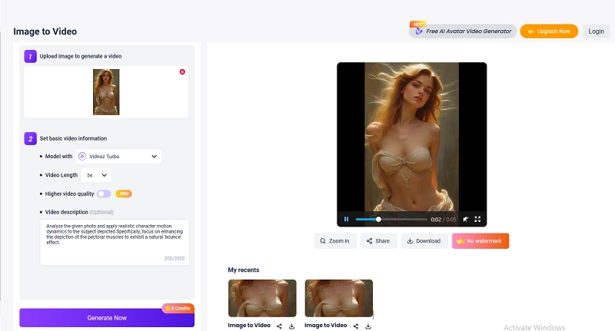Share the first recent Image to Video
The width and height of the screenshot is (615, 331).
pos(279,326)
